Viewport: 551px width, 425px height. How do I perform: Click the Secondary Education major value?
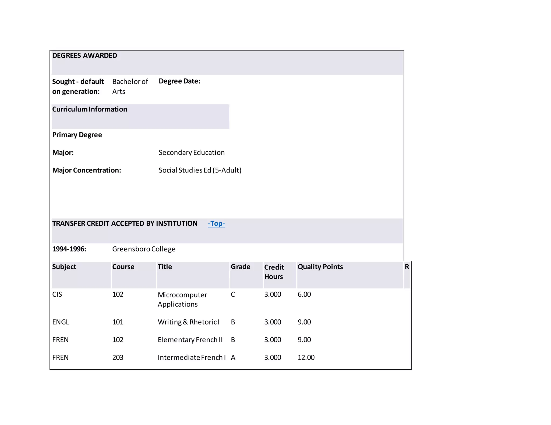click(x=191, y=153)
